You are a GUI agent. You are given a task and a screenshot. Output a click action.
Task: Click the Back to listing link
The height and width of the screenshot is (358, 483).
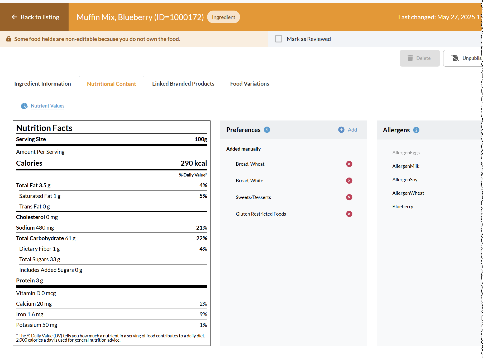tap(40, 17)
